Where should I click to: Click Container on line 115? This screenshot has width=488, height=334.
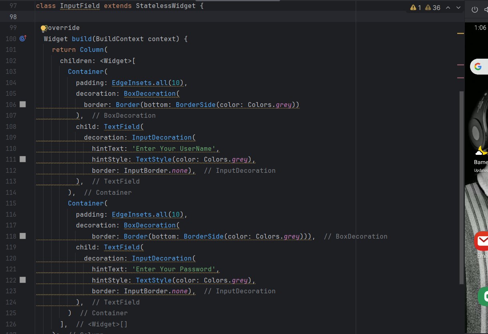(86, 204)
